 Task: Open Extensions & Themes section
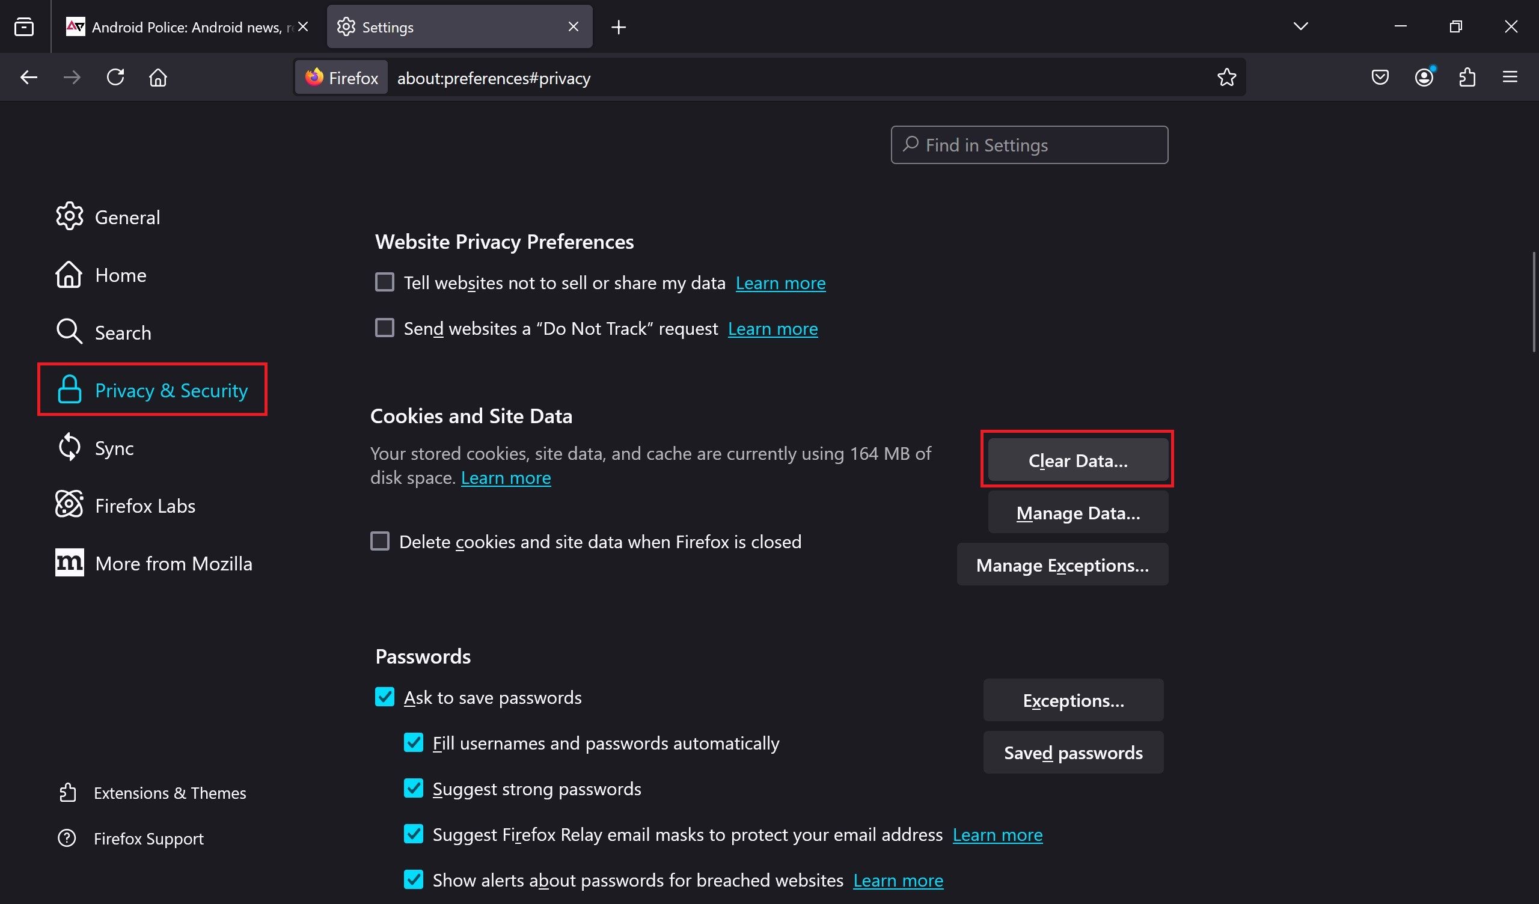pyautogui.click(x=169, y=792)
